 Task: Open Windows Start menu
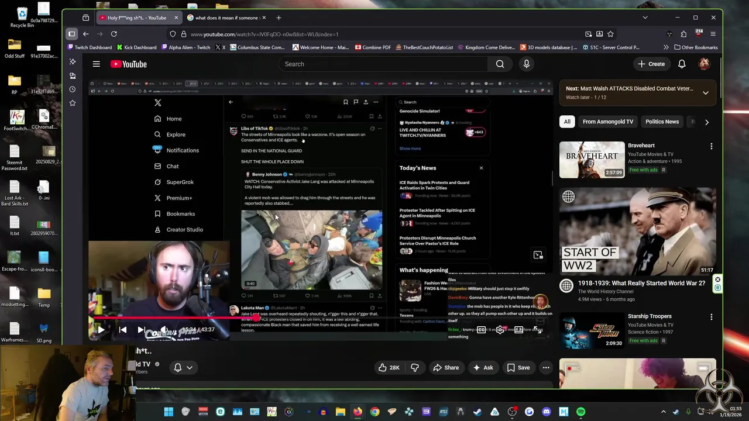169,412
